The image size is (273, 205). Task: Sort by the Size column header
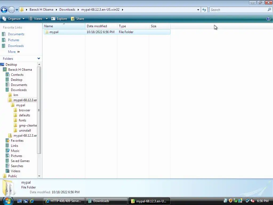(x=160, y=26)
